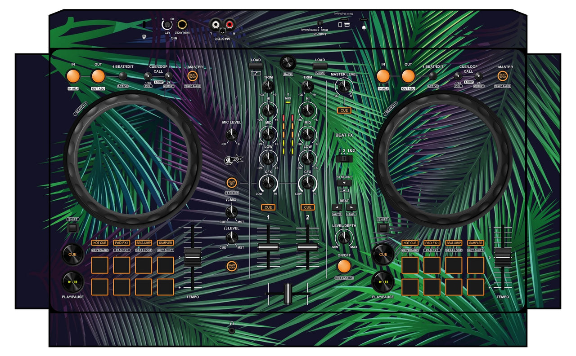Viewport: 576px width, 356px height.
Task: Hit the round CUE button on right deck
Action: [383, 255]
